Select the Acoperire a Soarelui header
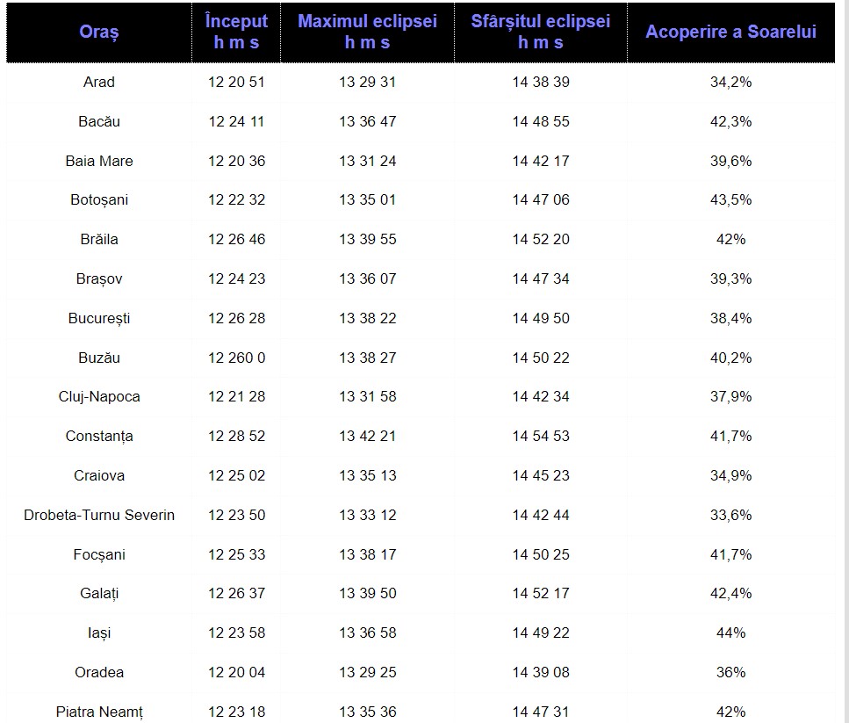This screenshot has height=723, width=849. tap(730, 33)
